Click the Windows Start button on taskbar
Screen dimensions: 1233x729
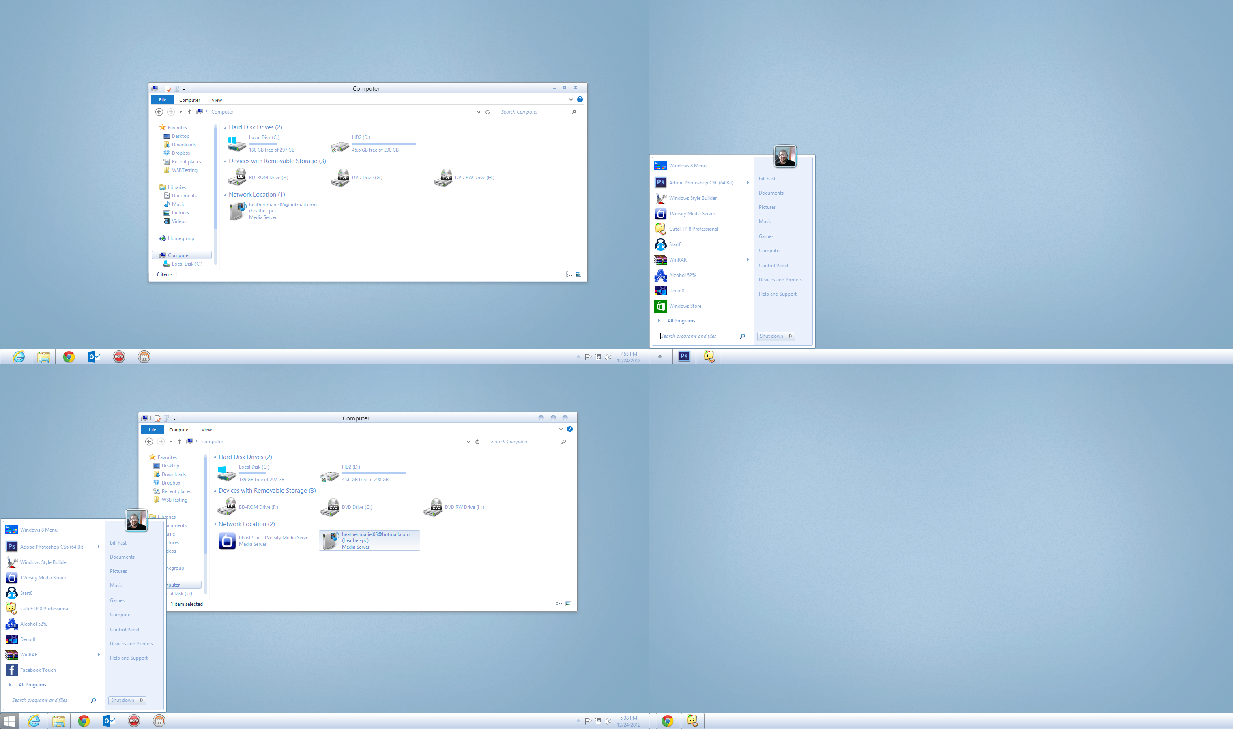tap(9, 720)
